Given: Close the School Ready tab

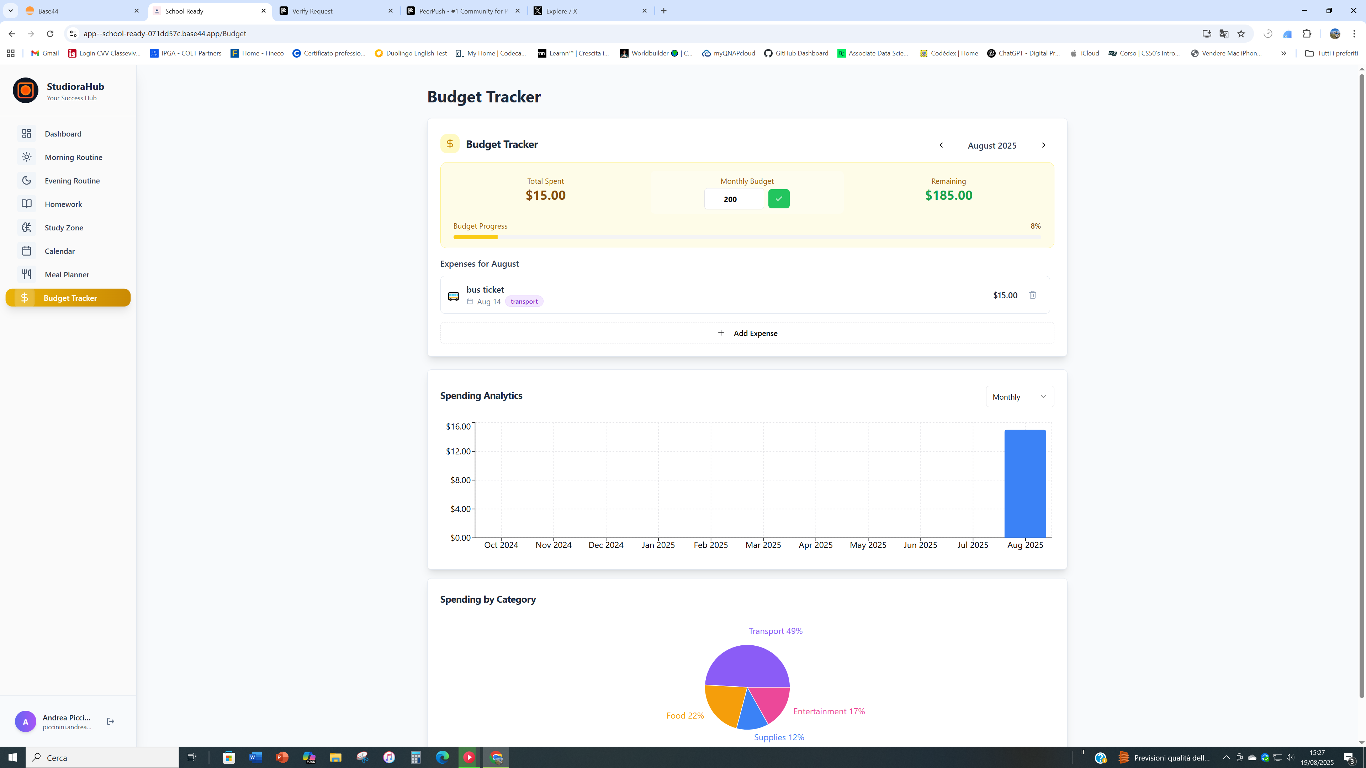Looking at the screenshot, I should [x=264, y=11].
